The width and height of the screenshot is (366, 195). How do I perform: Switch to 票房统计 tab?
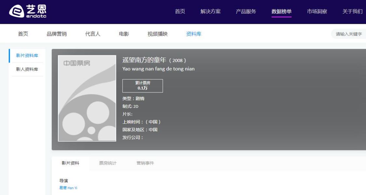click(x=108, y=163)
